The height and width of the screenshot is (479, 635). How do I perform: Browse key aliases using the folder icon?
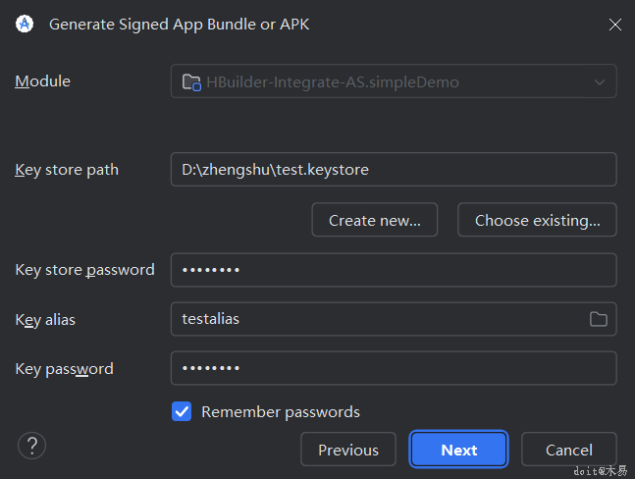598,319
